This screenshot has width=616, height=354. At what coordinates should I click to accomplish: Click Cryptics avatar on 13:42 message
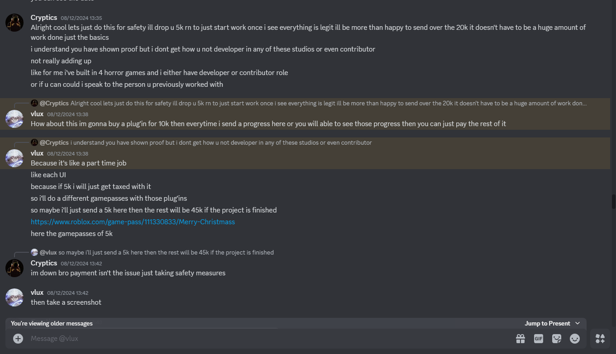point(14,268)
